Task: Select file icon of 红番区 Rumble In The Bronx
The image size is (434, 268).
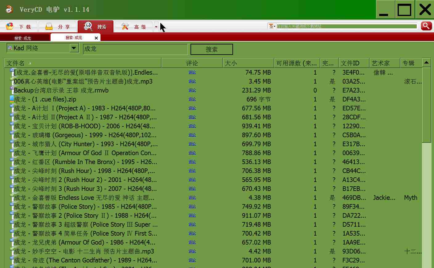Action: click(x=12, y=161)
